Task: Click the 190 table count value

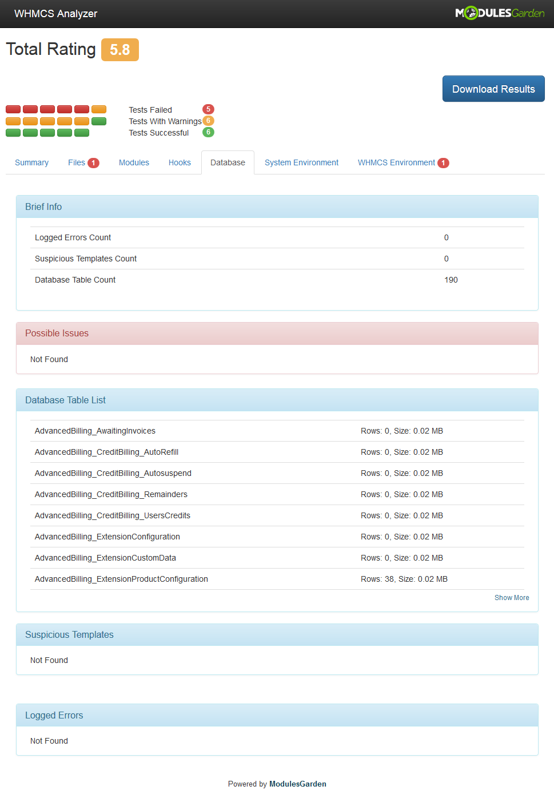Action: (x=451, y=280)
